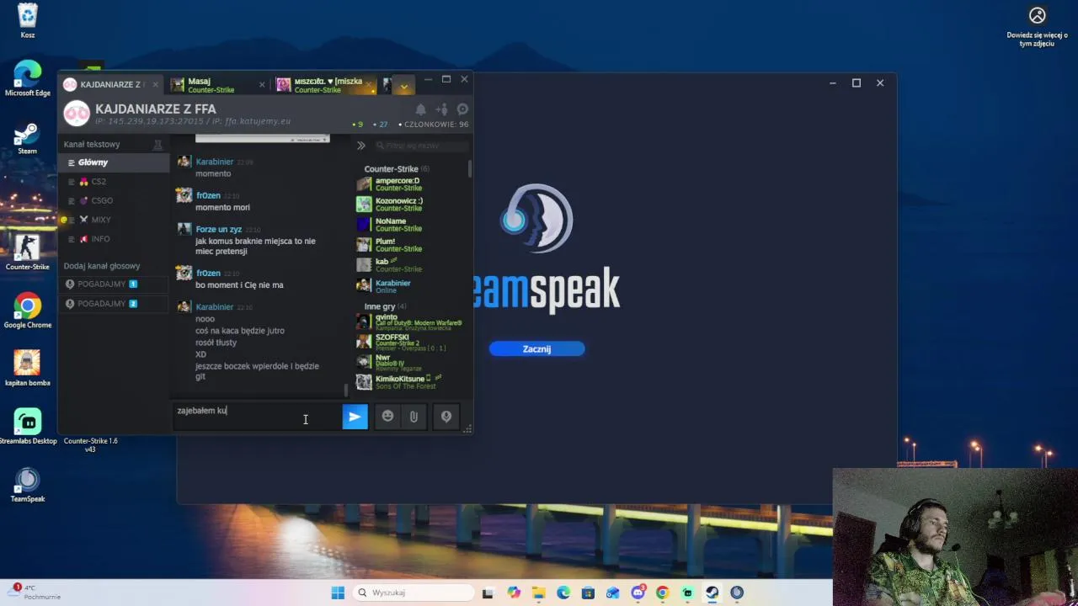Open the weather widget in the taskbar

34,593
